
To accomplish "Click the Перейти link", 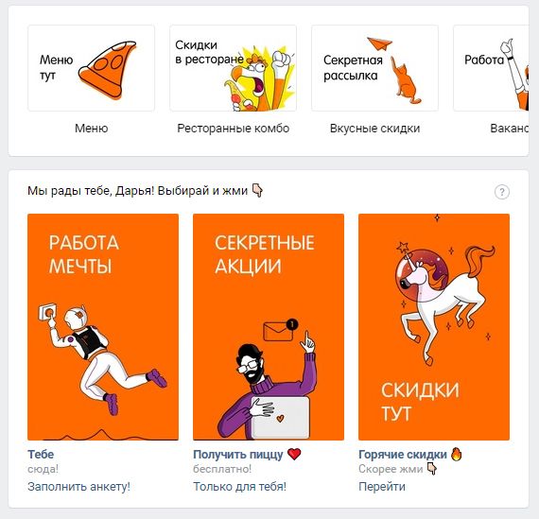I will [382, 486].
